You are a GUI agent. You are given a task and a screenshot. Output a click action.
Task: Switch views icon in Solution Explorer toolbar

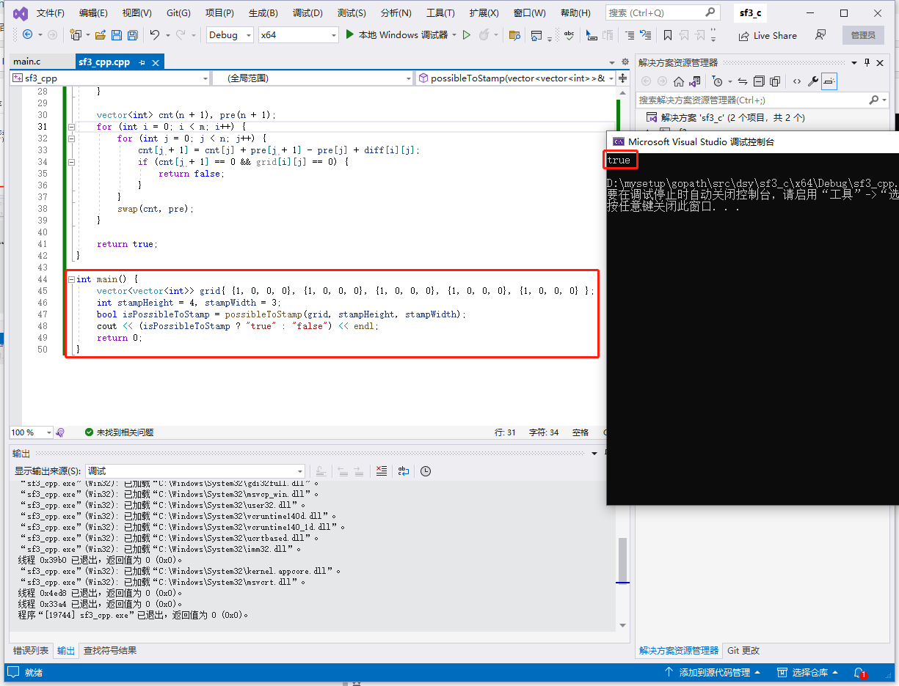pyautogui.click(x=694, y=81)
